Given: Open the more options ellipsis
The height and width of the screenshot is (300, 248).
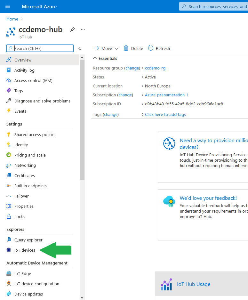Looking at the screenshot, I should click(x=83, y=29).
